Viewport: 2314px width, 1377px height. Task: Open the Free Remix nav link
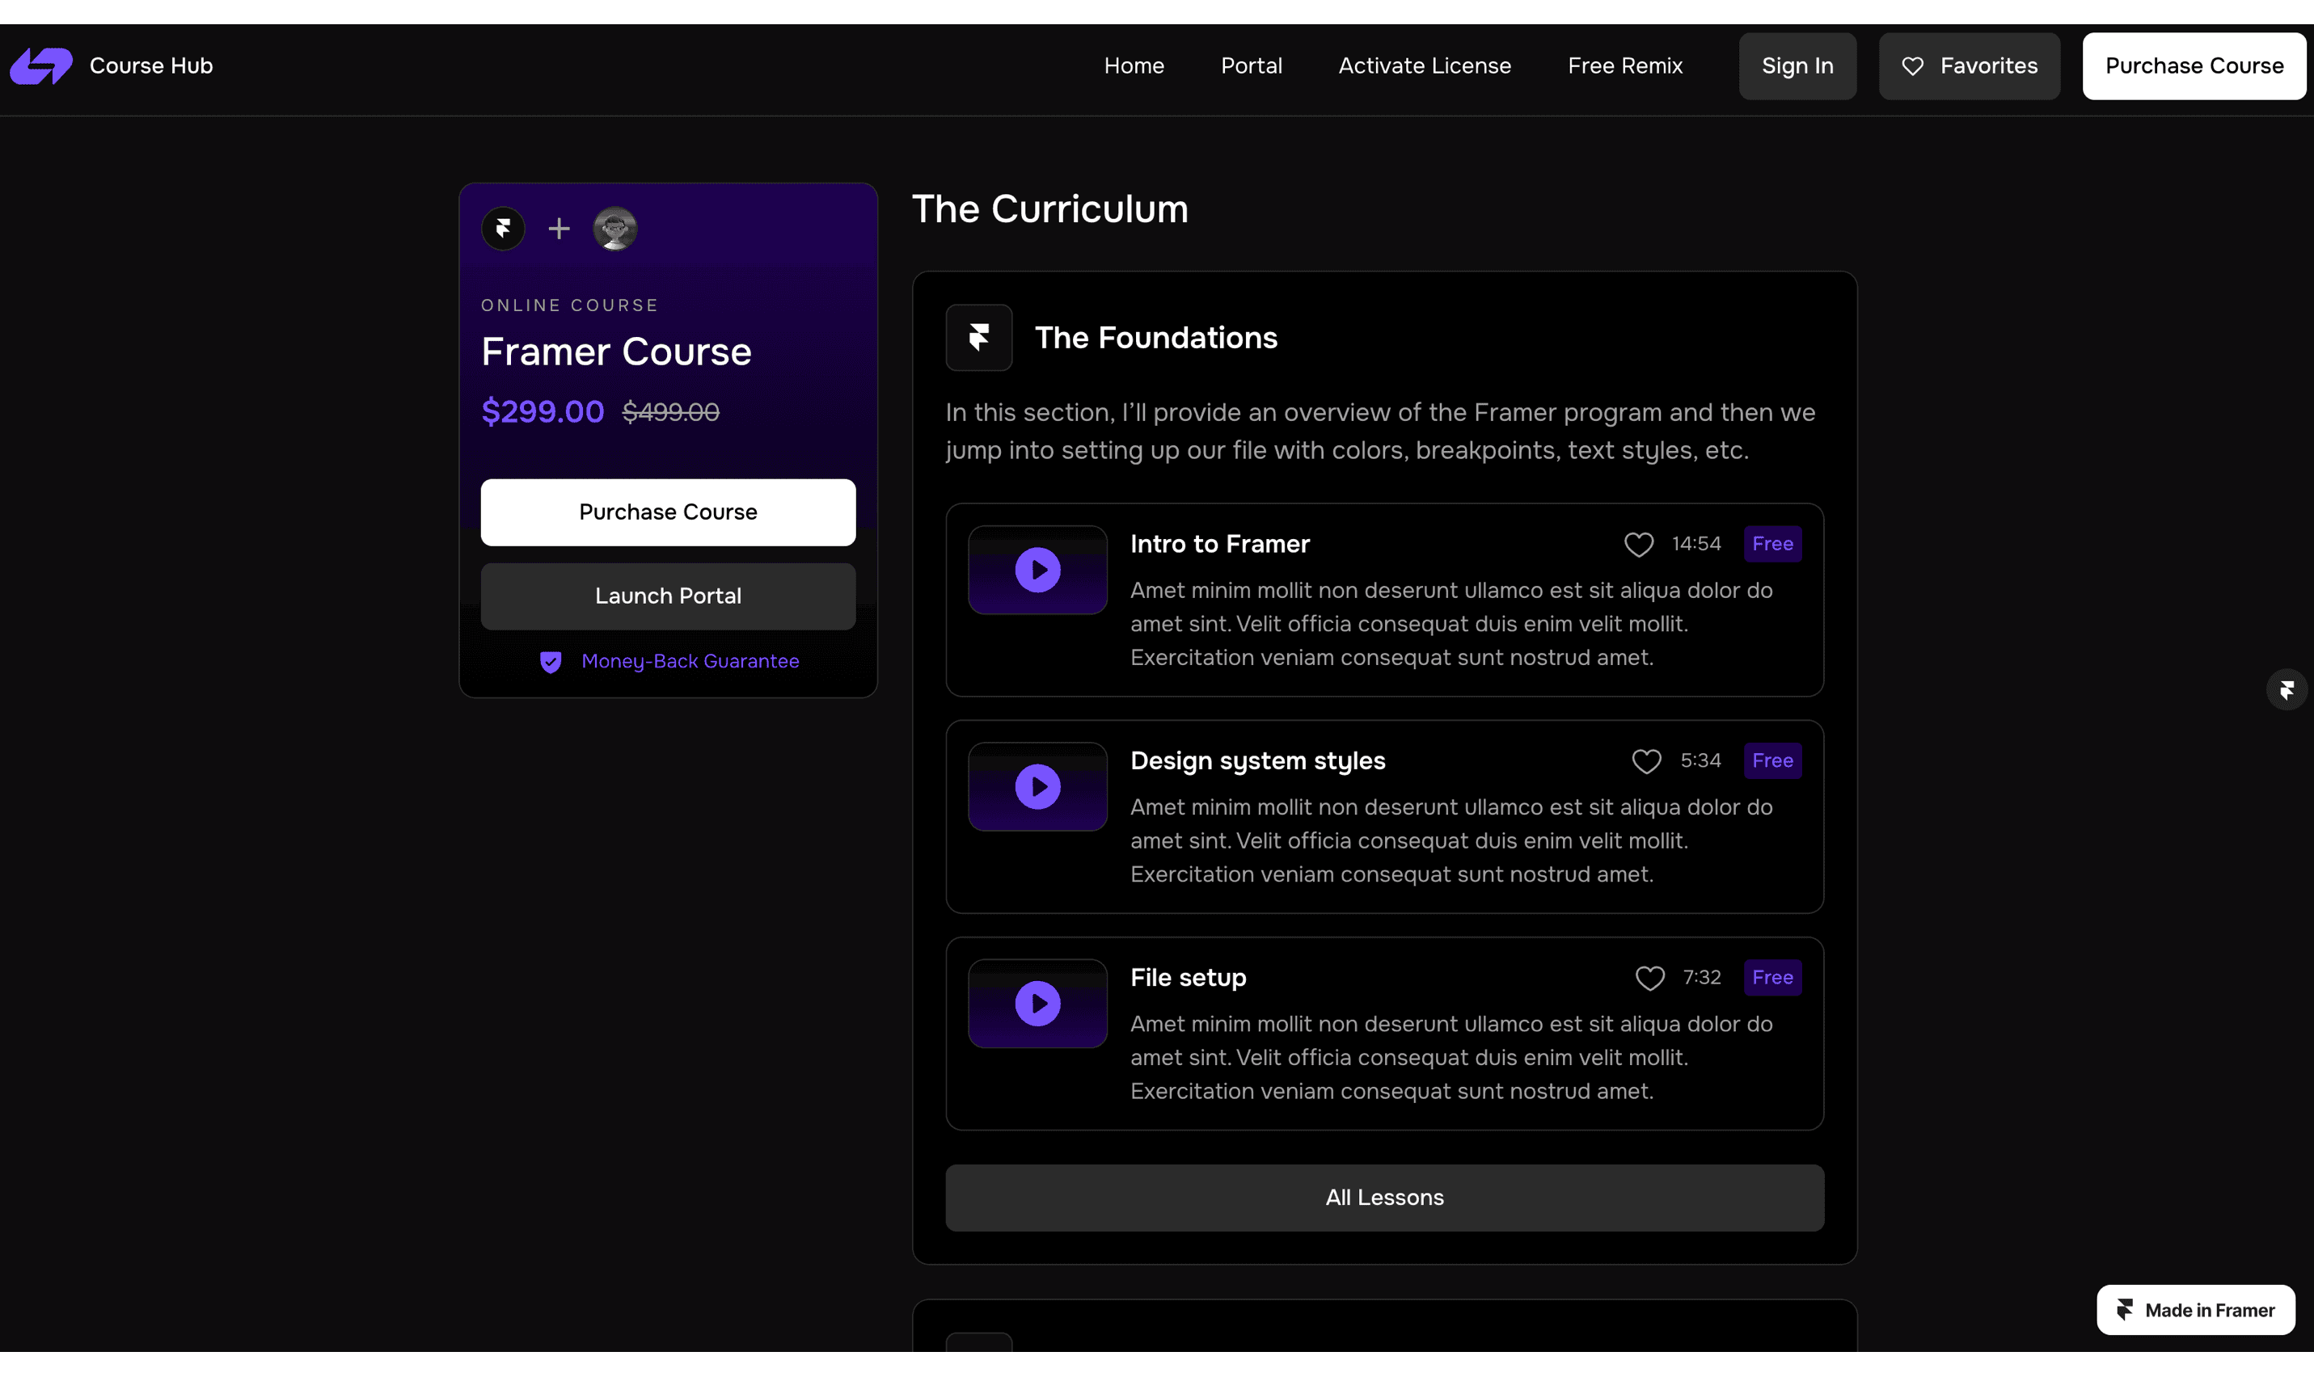point(1624,66)
